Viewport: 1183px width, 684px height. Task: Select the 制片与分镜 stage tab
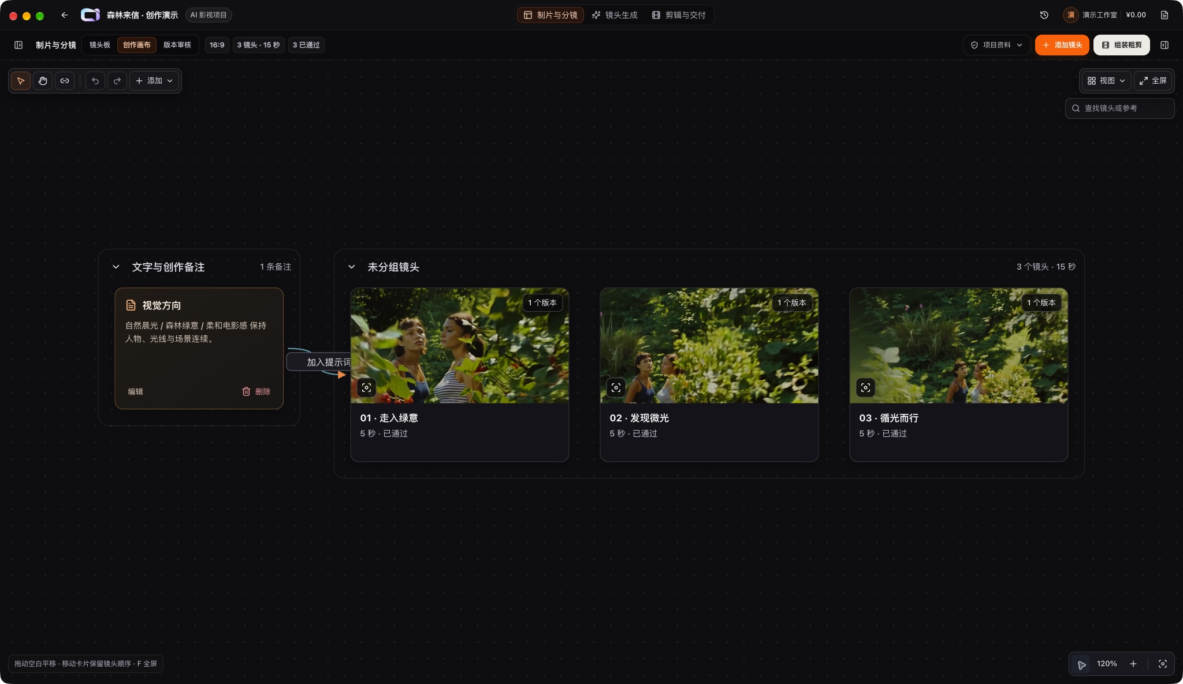click(x=550, y=15)
